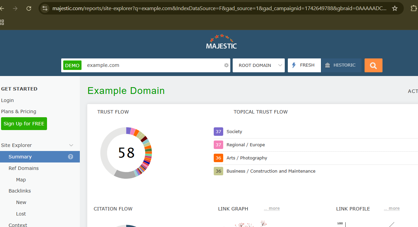Image resolution: width=418 pixels, height=227 pixels.
Task: Click the orange search magnifier button
Action: 373,66
